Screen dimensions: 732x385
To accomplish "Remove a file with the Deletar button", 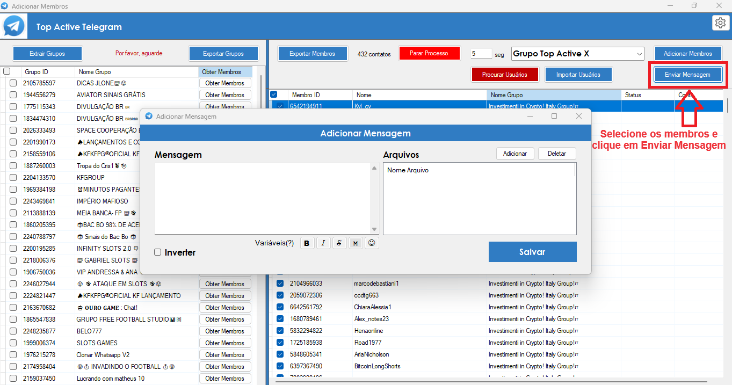I will (557, 154).
